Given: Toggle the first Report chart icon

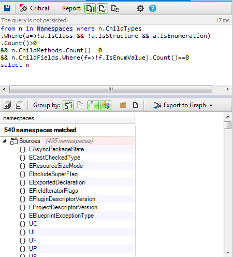Looking at the screenshot, I should [90, 8].
